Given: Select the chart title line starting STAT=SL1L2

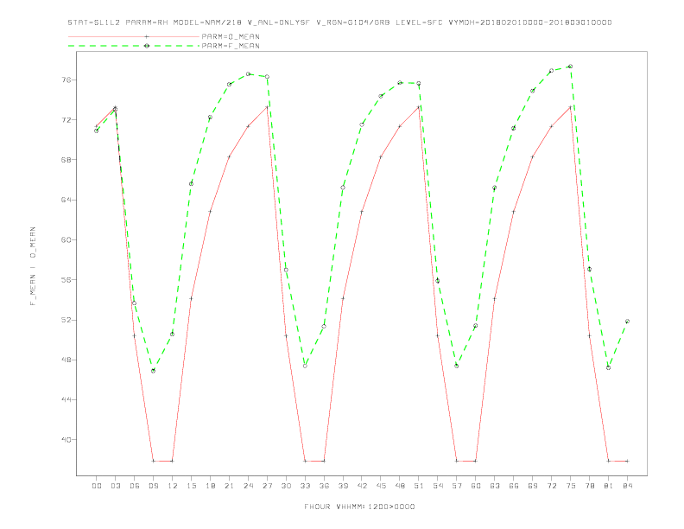Looking at the screenshot, I should coord(339,22).
